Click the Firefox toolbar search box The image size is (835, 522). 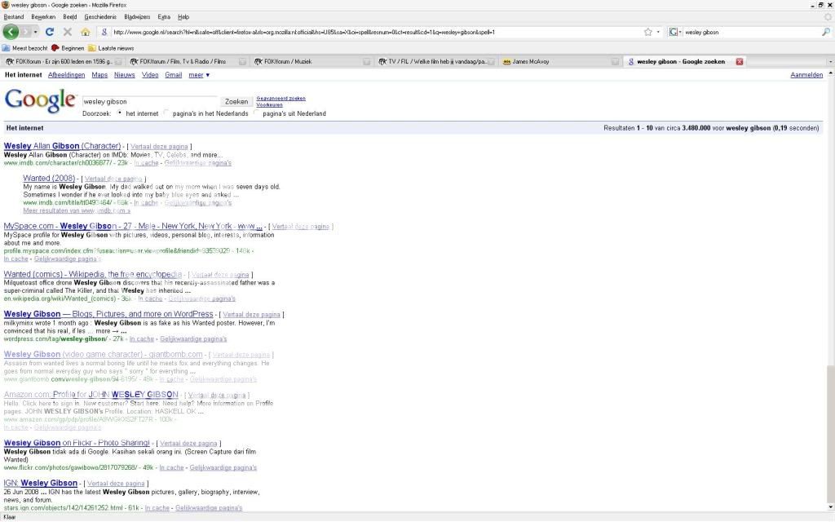(751, 32)
